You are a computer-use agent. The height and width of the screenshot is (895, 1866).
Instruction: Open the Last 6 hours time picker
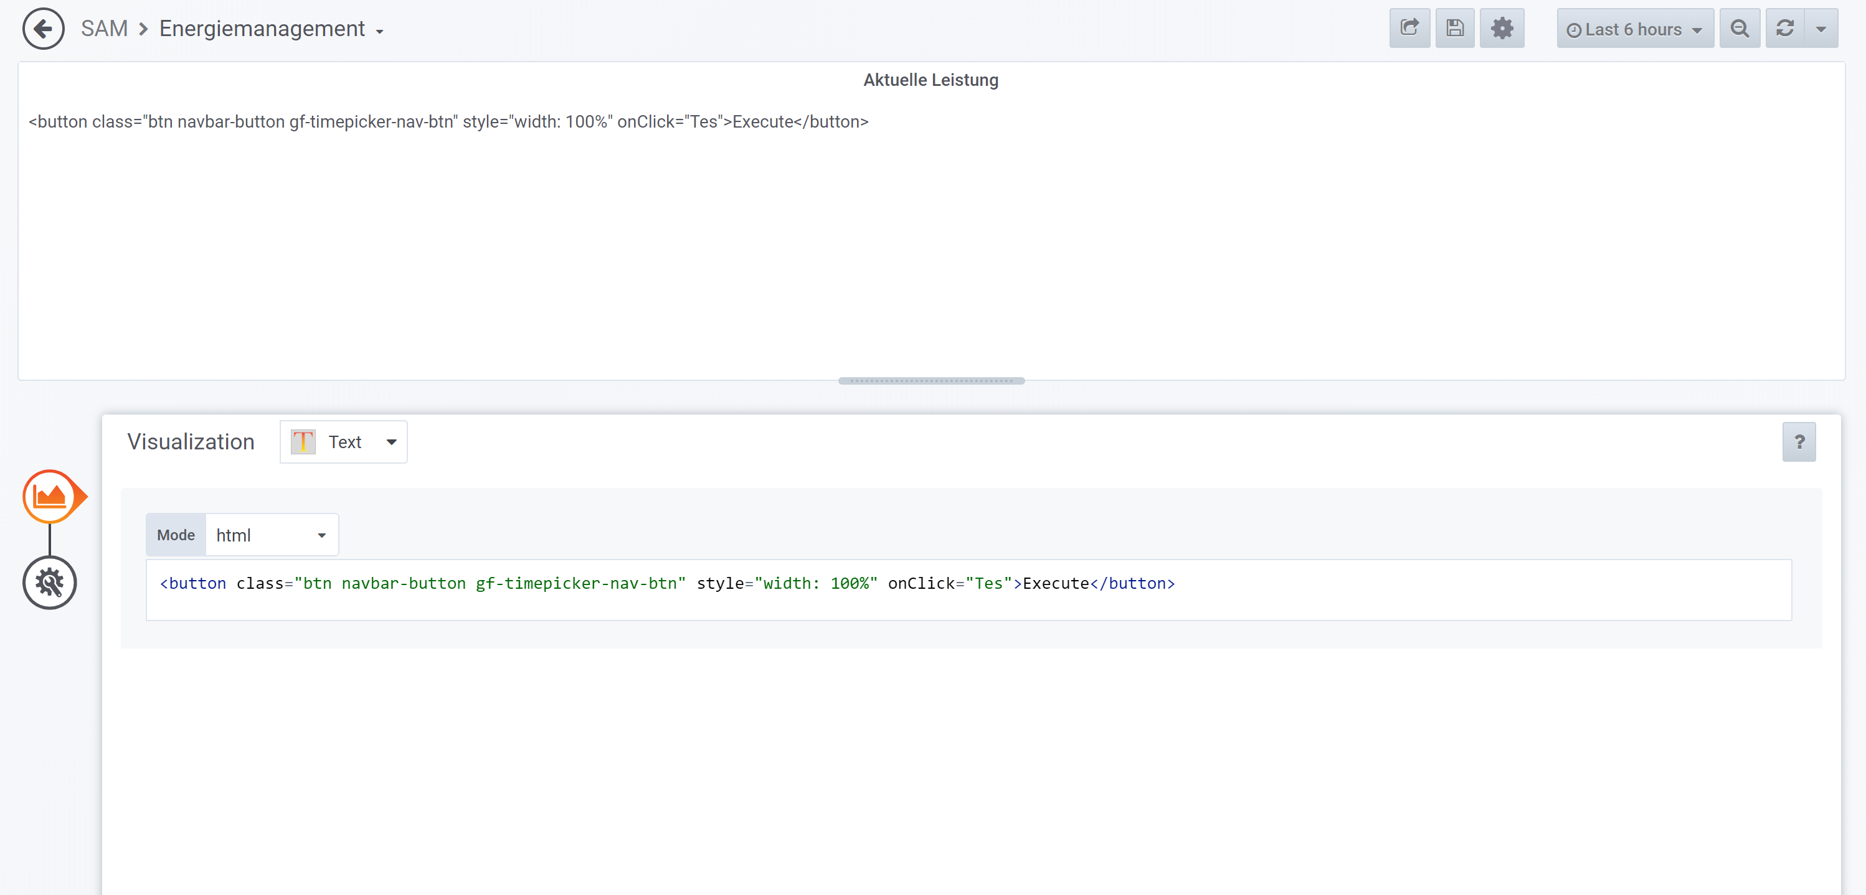coord(1634,29)
